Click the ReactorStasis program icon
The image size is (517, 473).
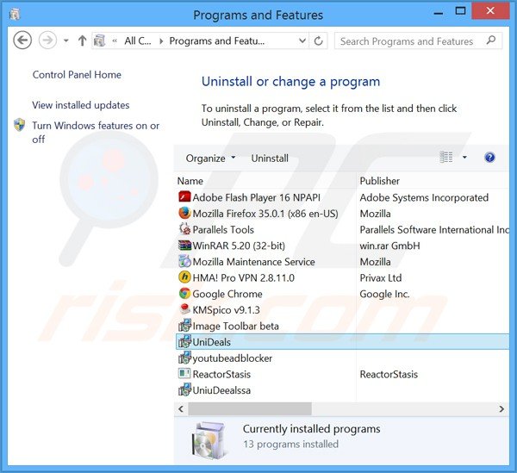184,373
